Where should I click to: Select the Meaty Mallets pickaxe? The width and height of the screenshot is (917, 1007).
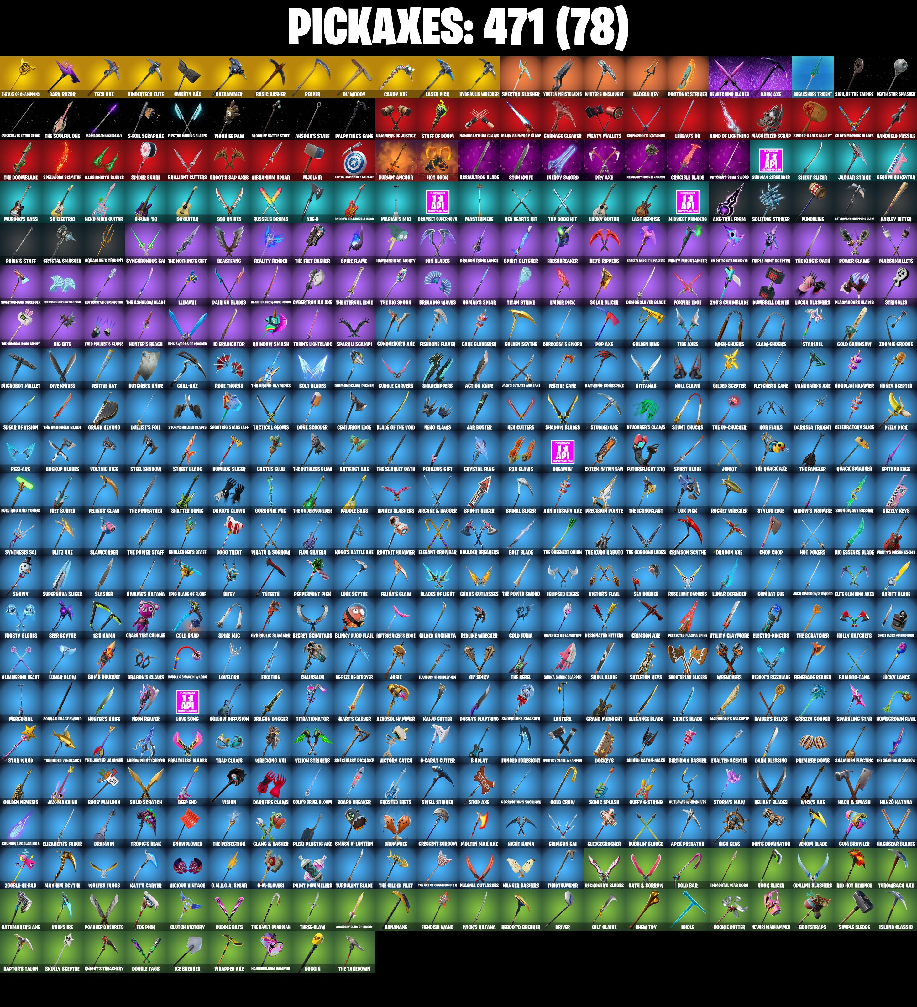tap(604, 119)
